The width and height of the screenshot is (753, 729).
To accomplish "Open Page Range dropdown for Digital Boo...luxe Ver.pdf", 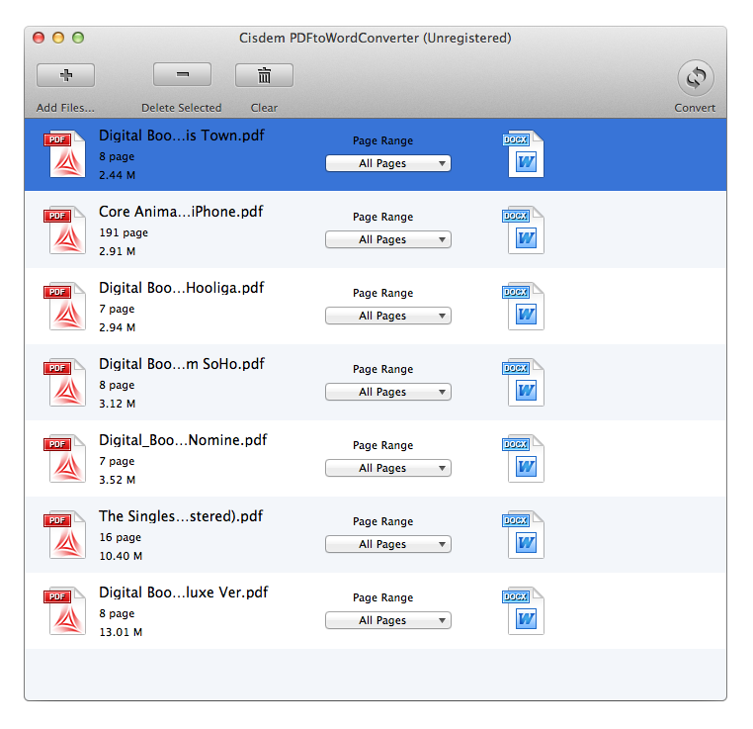I will click(x=388, y=620).
